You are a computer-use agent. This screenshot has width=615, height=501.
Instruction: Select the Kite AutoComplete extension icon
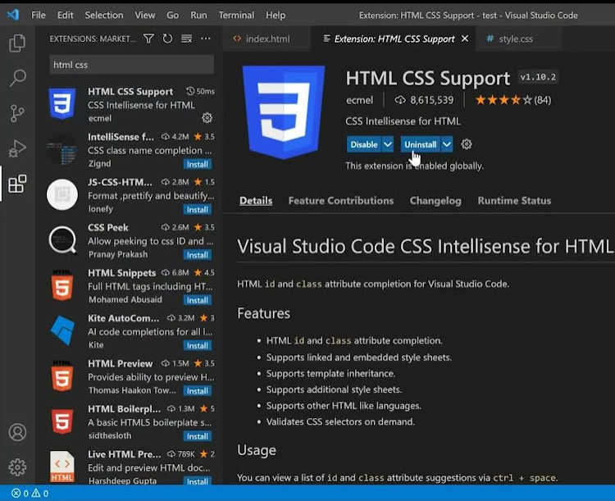click(x=62, y=330)
